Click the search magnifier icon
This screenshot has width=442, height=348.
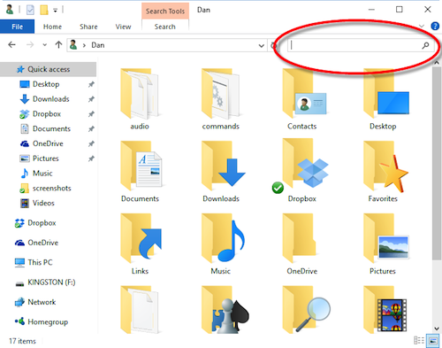click(425, 45)
